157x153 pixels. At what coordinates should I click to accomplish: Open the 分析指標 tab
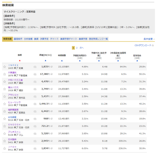28,39
